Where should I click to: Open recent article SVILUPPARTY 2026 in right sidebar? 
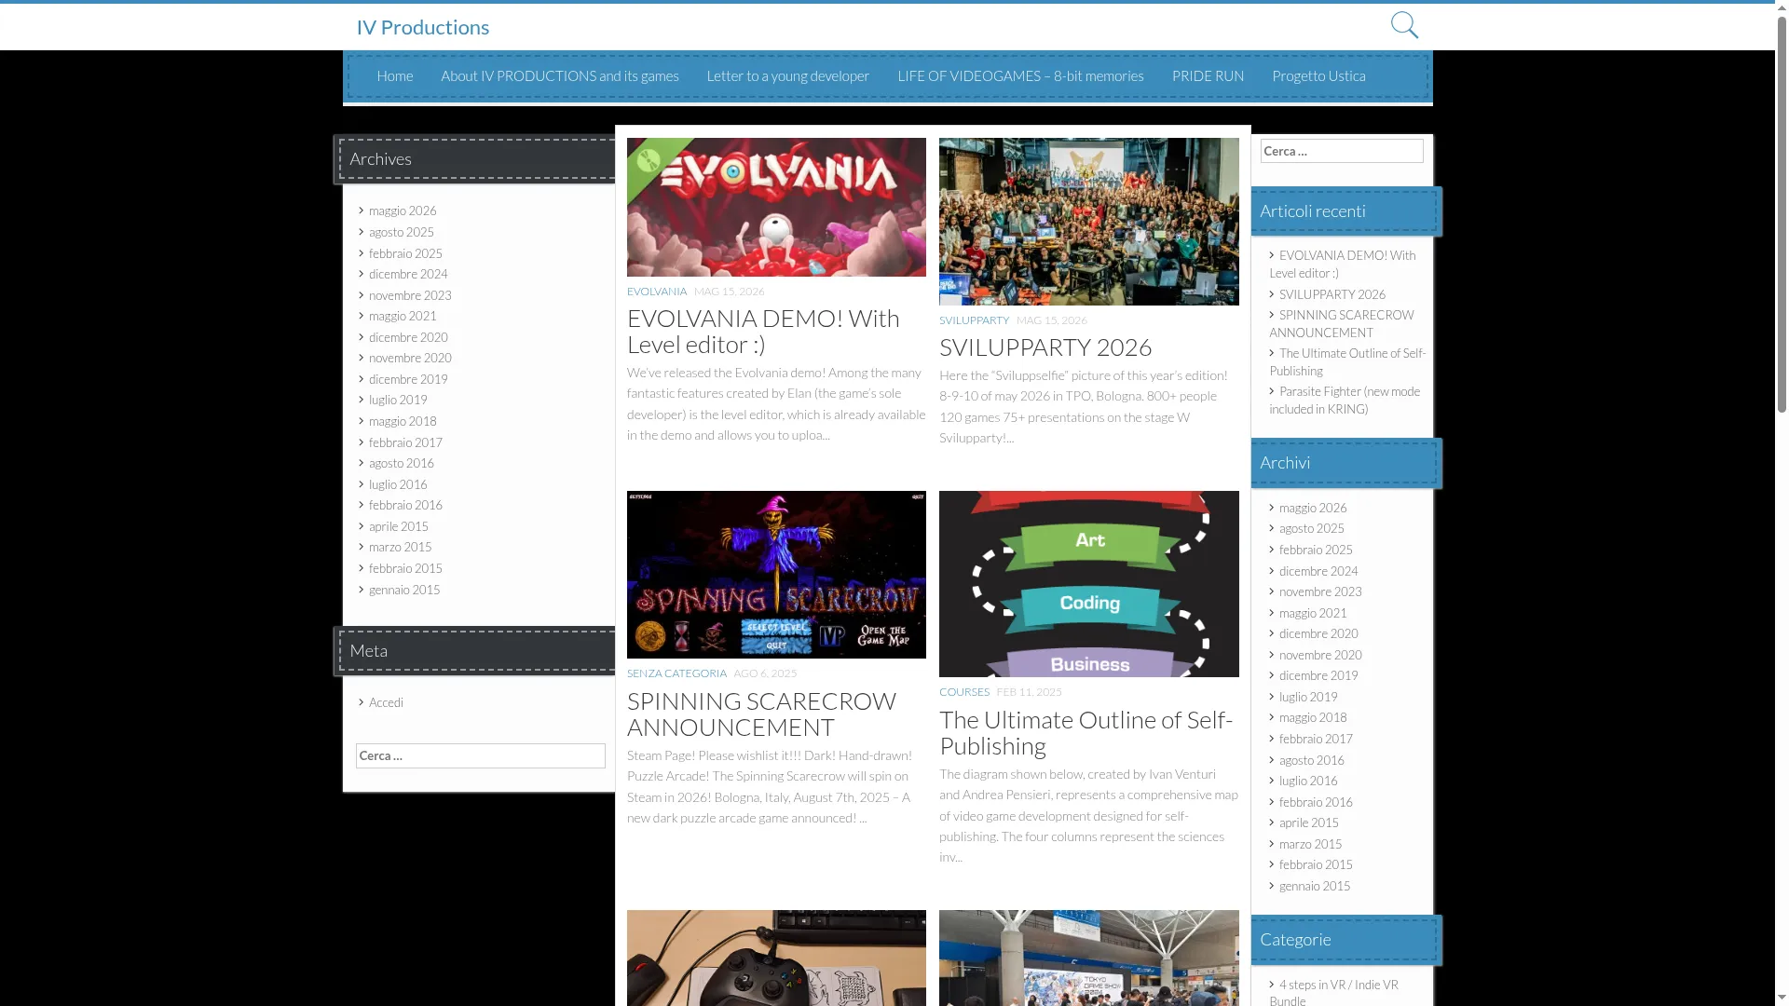pyautogui.click(x=1332, y=294)
